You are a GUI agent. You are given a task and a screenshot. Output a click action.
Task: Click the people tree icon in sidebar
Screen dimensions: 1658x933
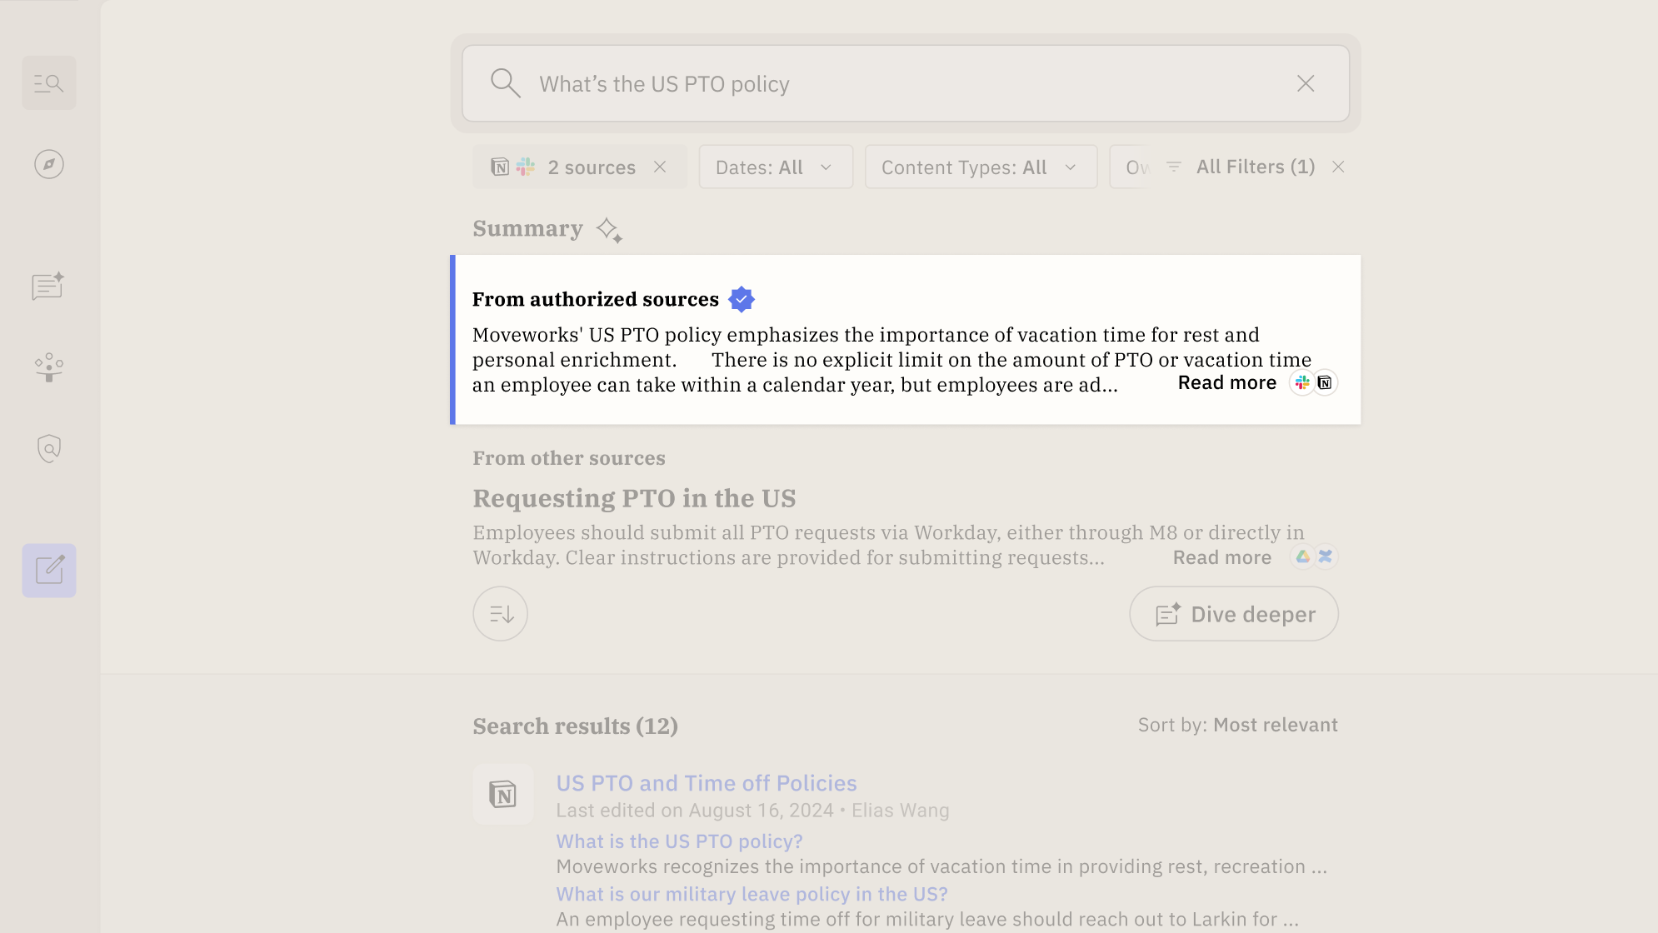pos(48,367)
